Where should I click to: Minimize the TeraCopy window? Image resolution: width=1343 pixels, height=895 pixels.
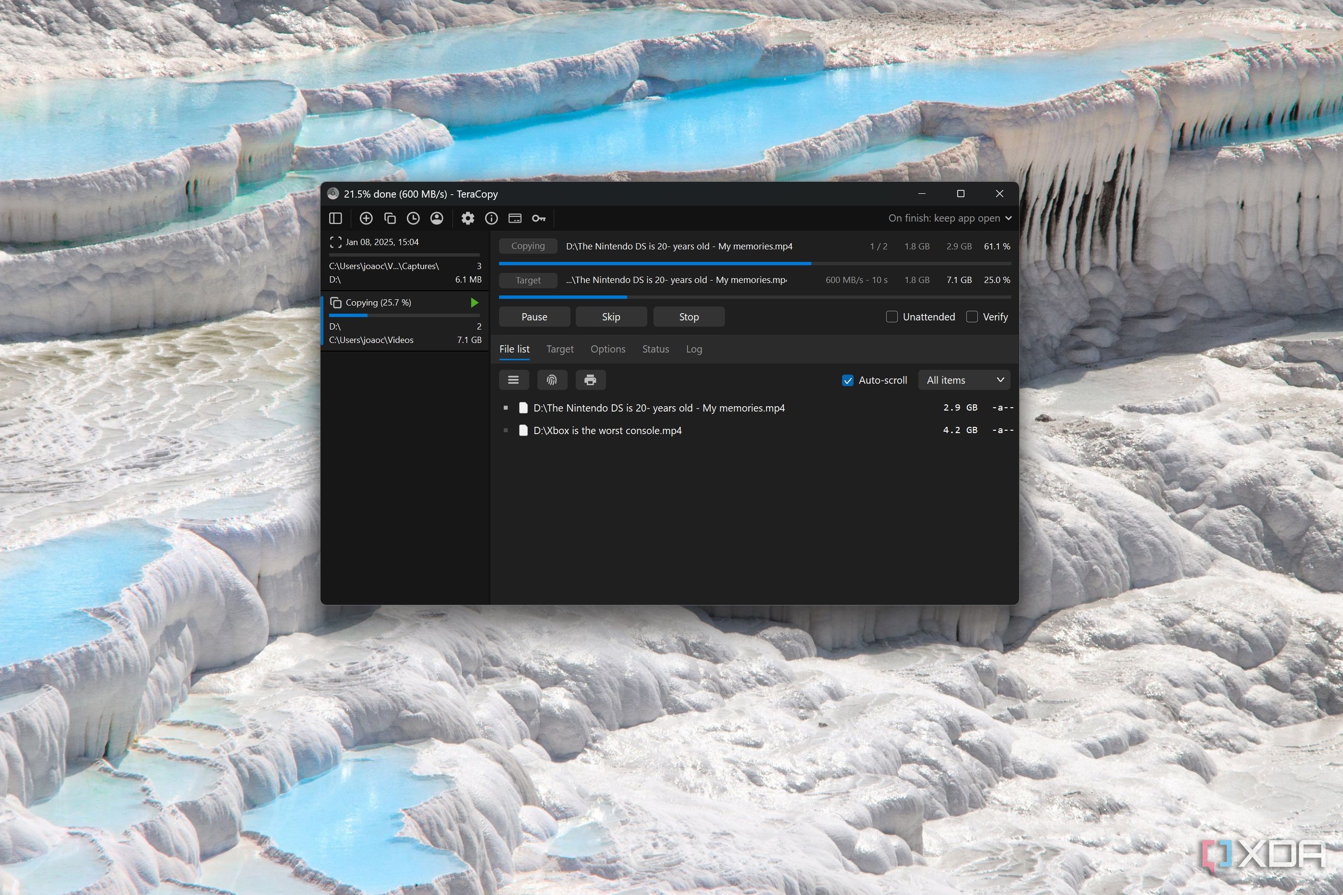[922, 193]
